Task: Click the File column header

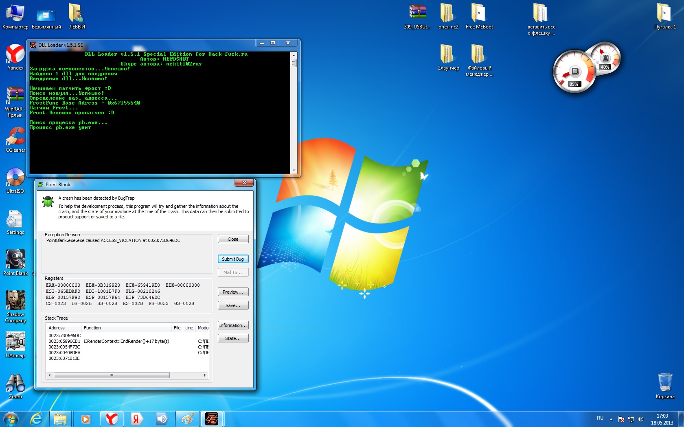Action: 177,328
